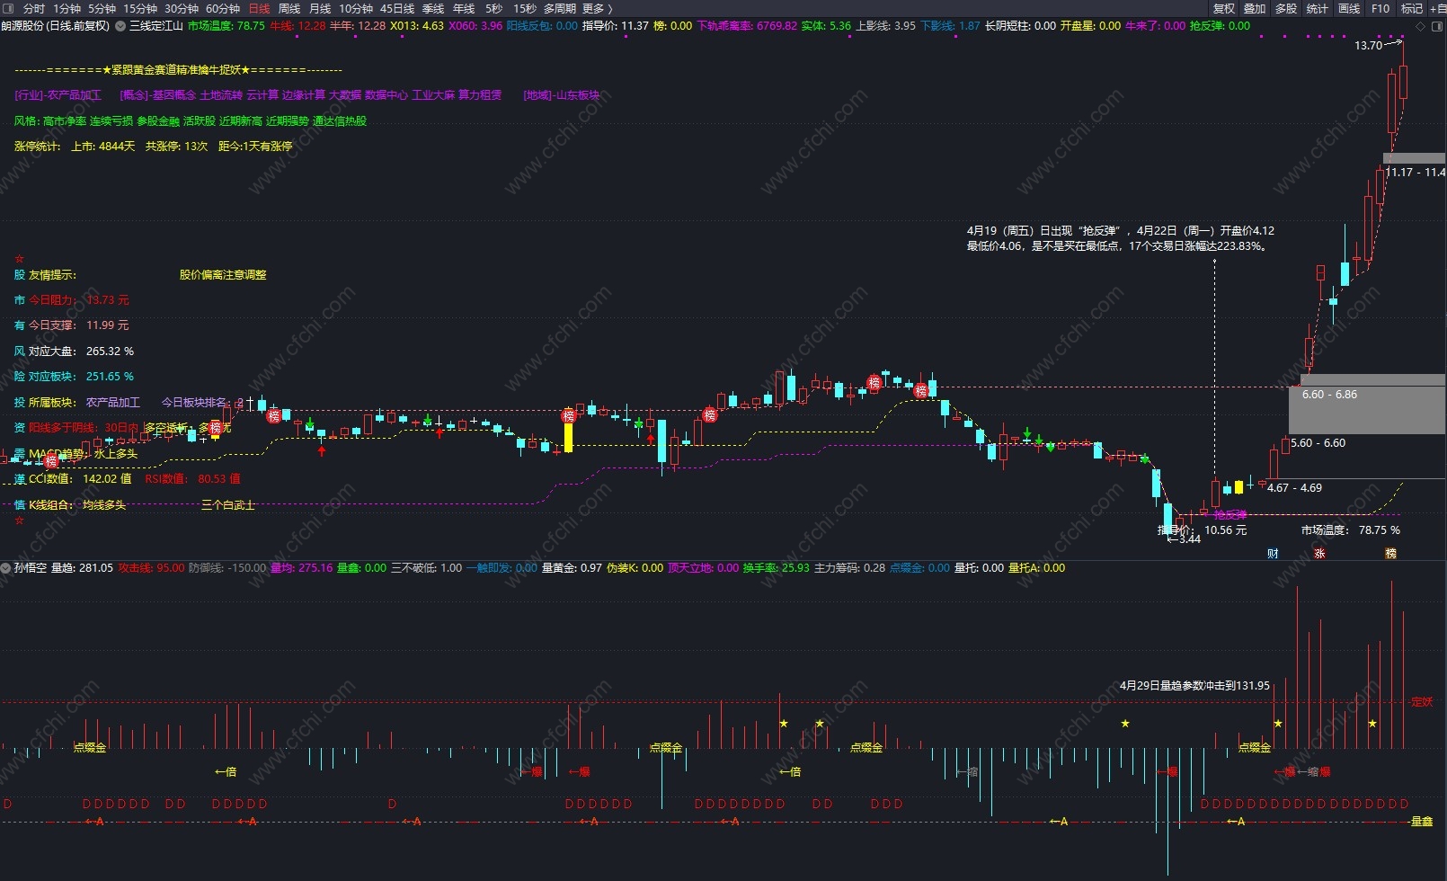1447x881 pixels.
Task: Open the indicator dropdown next to 朗源股份 title
Action: [120, 26]
